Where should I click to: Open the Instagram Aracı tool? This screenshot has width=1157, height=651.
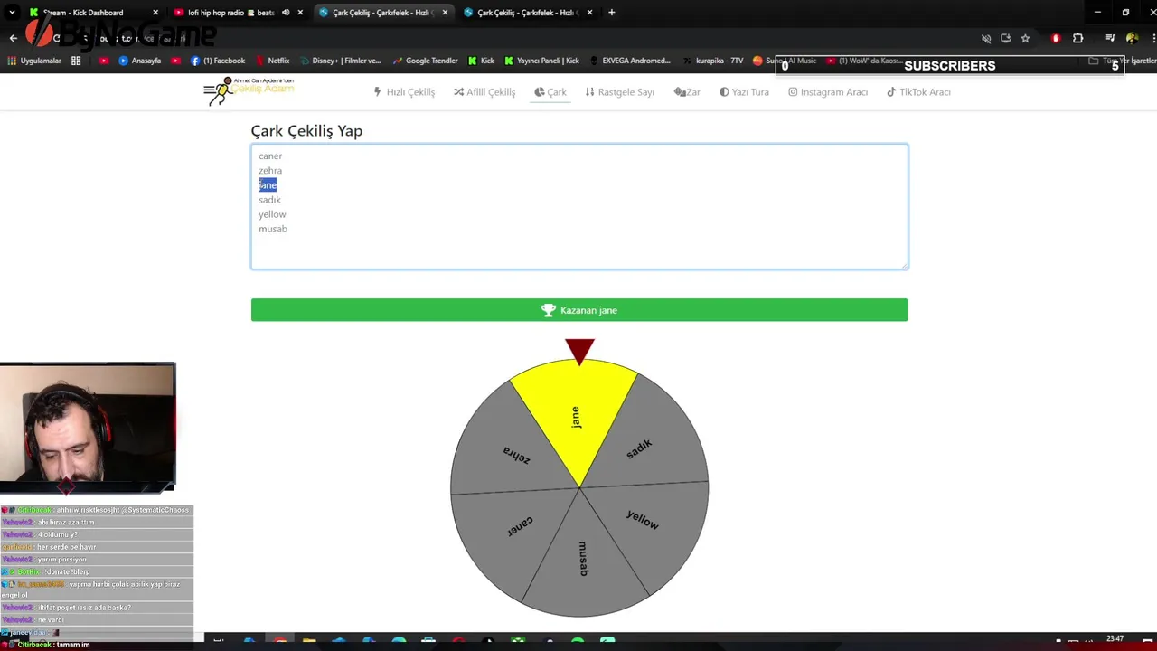click(828, 92)
